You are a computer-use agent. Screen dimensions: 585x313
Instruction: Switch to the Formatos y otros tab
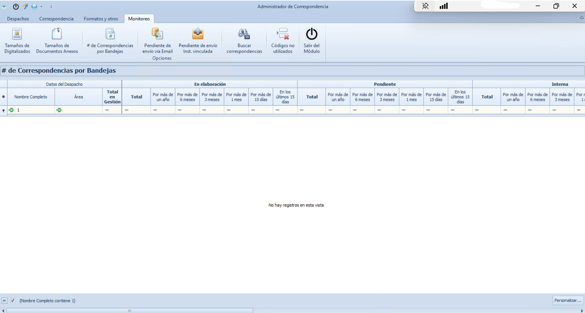[x=101, y=19]
